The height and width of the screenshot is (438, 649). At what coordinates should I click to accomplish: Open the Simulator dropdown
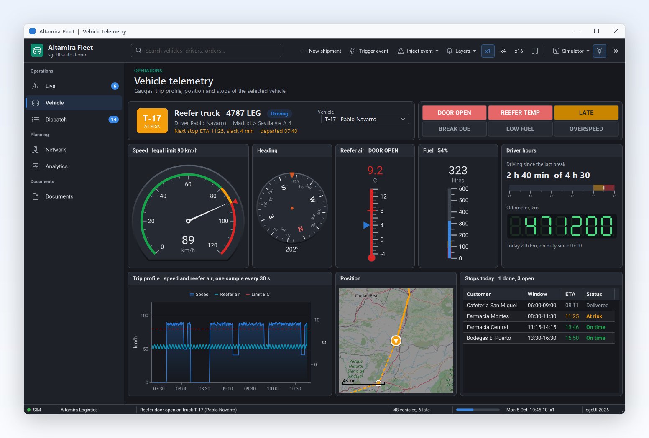pyautogui.click(x=571, y=51)
